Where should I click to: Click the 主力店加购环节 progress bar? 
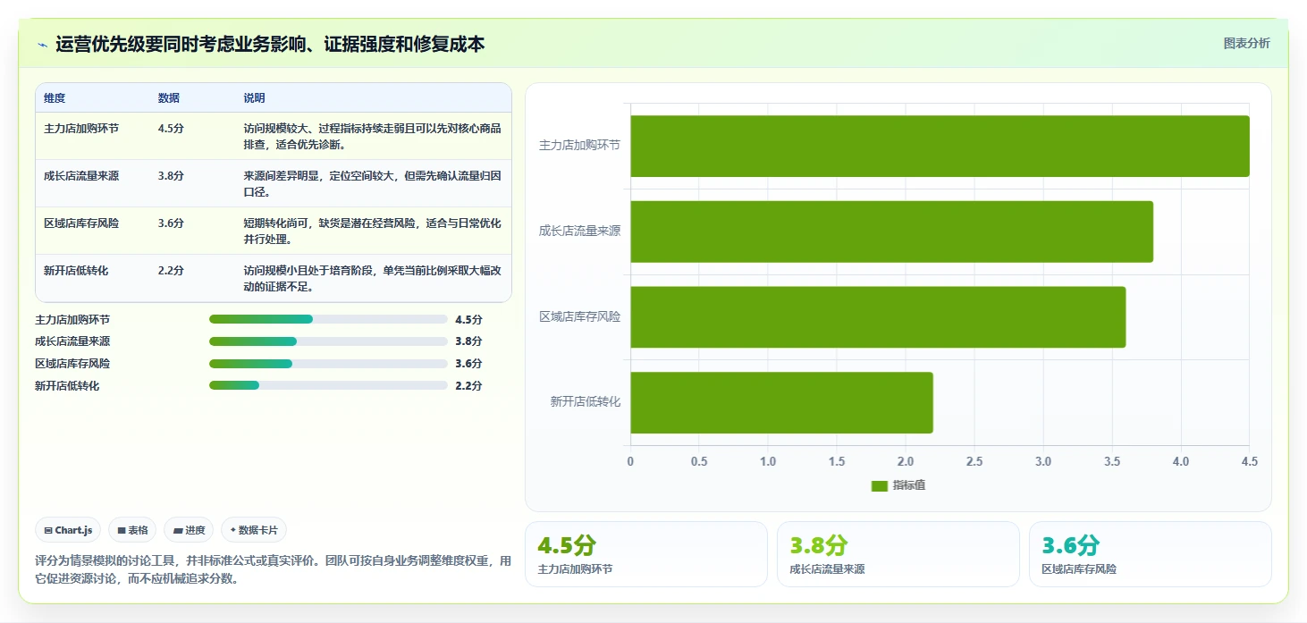(328, 319)
